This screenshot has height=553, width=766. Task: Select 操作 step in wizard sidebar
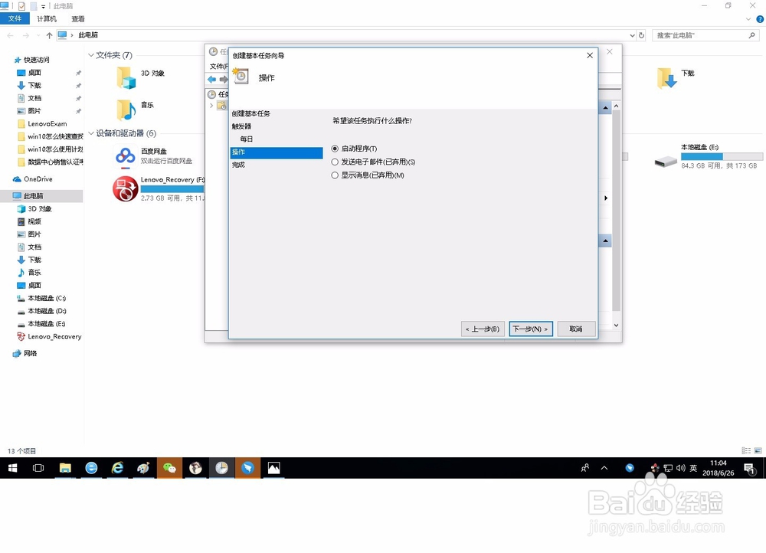[276, 152]
